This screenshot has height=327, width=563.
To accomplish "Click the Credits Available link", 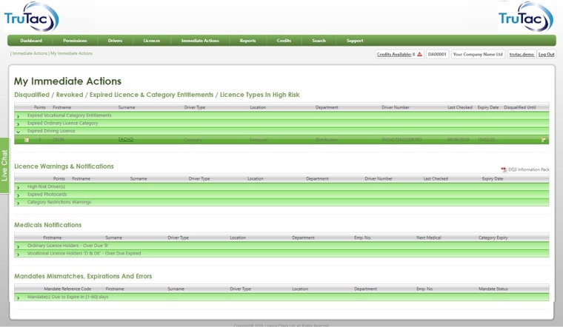I will pyautogui.click(x=396, y=54).
